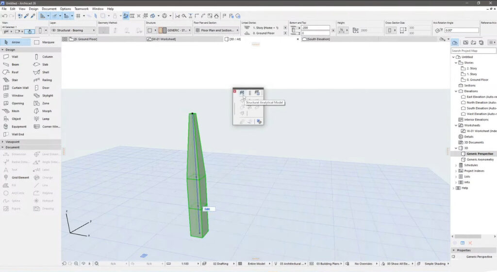Open the Floor Plan and Section dropdown

point(216,31)
